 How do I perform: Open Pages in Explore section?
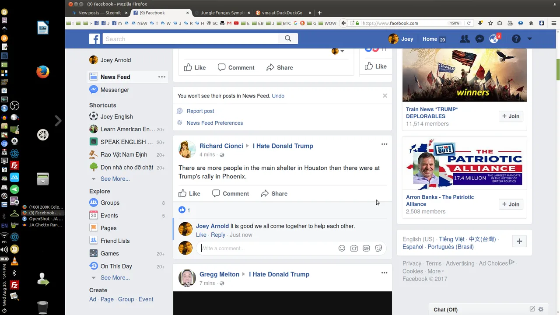108,228
